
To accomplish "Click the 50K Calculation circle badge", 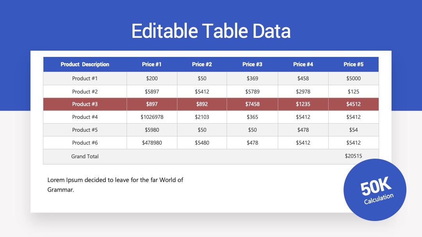I will click(x=375, y=190).
